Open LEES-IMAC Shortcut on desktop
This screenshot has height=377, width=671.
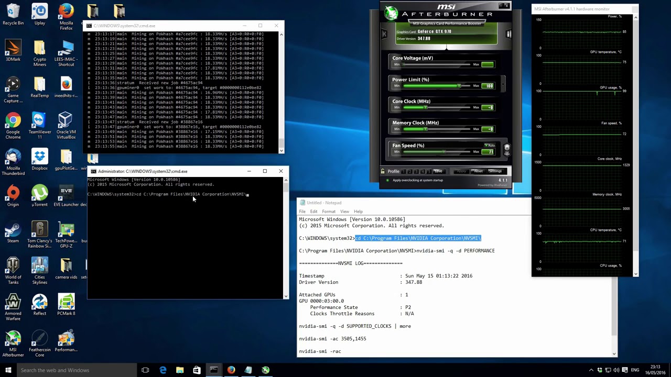(66, 53)
